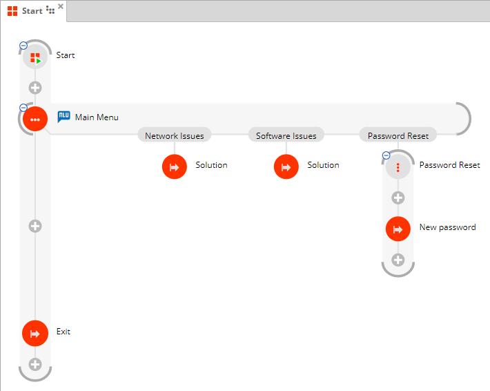Image resolution: width=490 pixels, height=391 pixels.
Task: Select the Network Issues branch label
Action: pyautogui.click(x=175, y=136)
